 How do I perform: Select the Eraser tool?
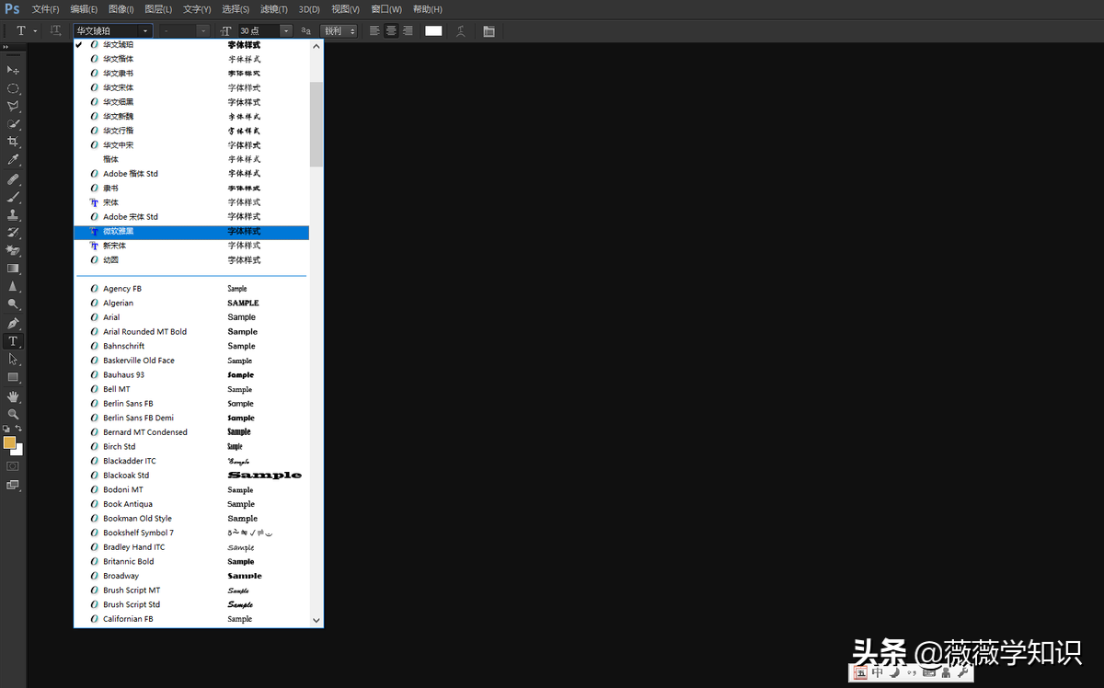(x=13, y=250)
